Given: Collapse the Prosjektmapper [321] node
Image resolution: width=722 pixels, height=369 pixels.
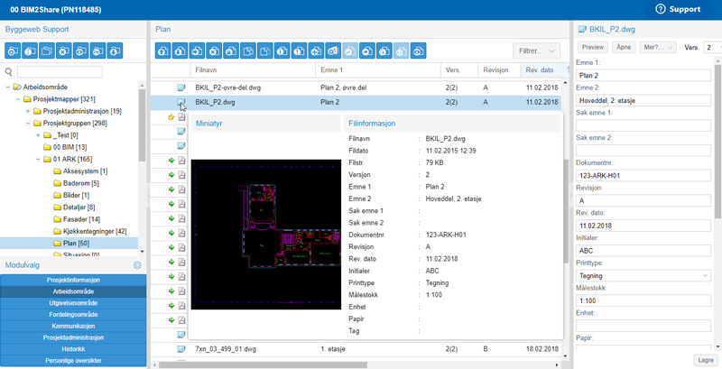Looking at the screenshot, I should (18, 99).
